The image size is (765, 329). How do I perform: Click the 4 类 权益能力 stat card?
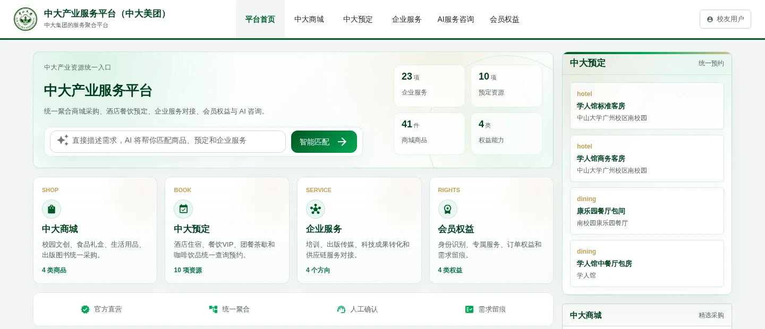pyautogui.click(x=506, y=134)
